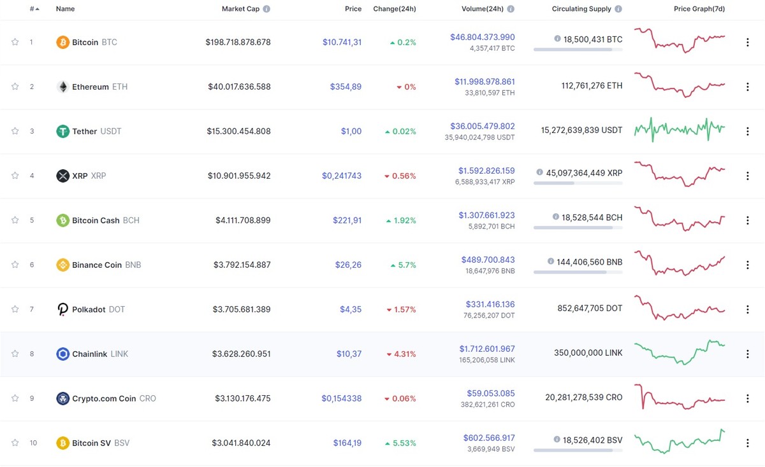Click Tether's 7-day price graph
The height and width of the screenshot is (467, 765).
point(679,129)
